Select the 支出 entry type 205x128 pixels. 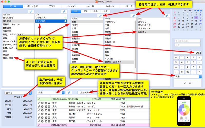pos(76,11)
